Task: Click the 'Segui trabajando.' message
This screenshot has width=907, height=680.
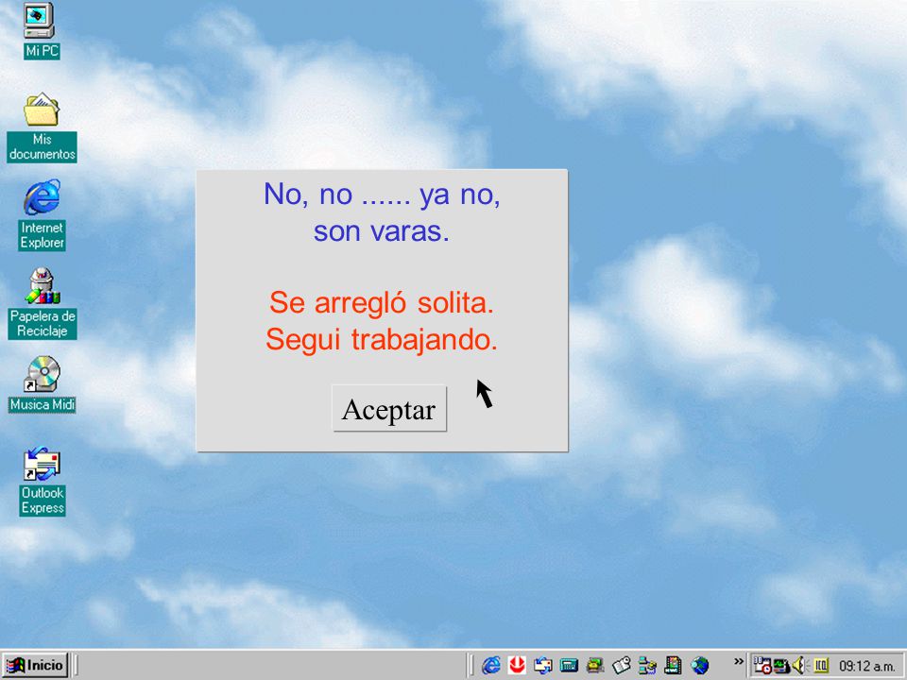Action: pyautogui.click(x=382, y=340)
